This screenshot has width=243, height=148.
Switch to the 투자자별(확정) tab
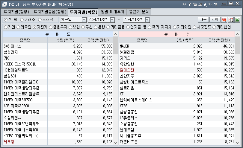[83, 12]
